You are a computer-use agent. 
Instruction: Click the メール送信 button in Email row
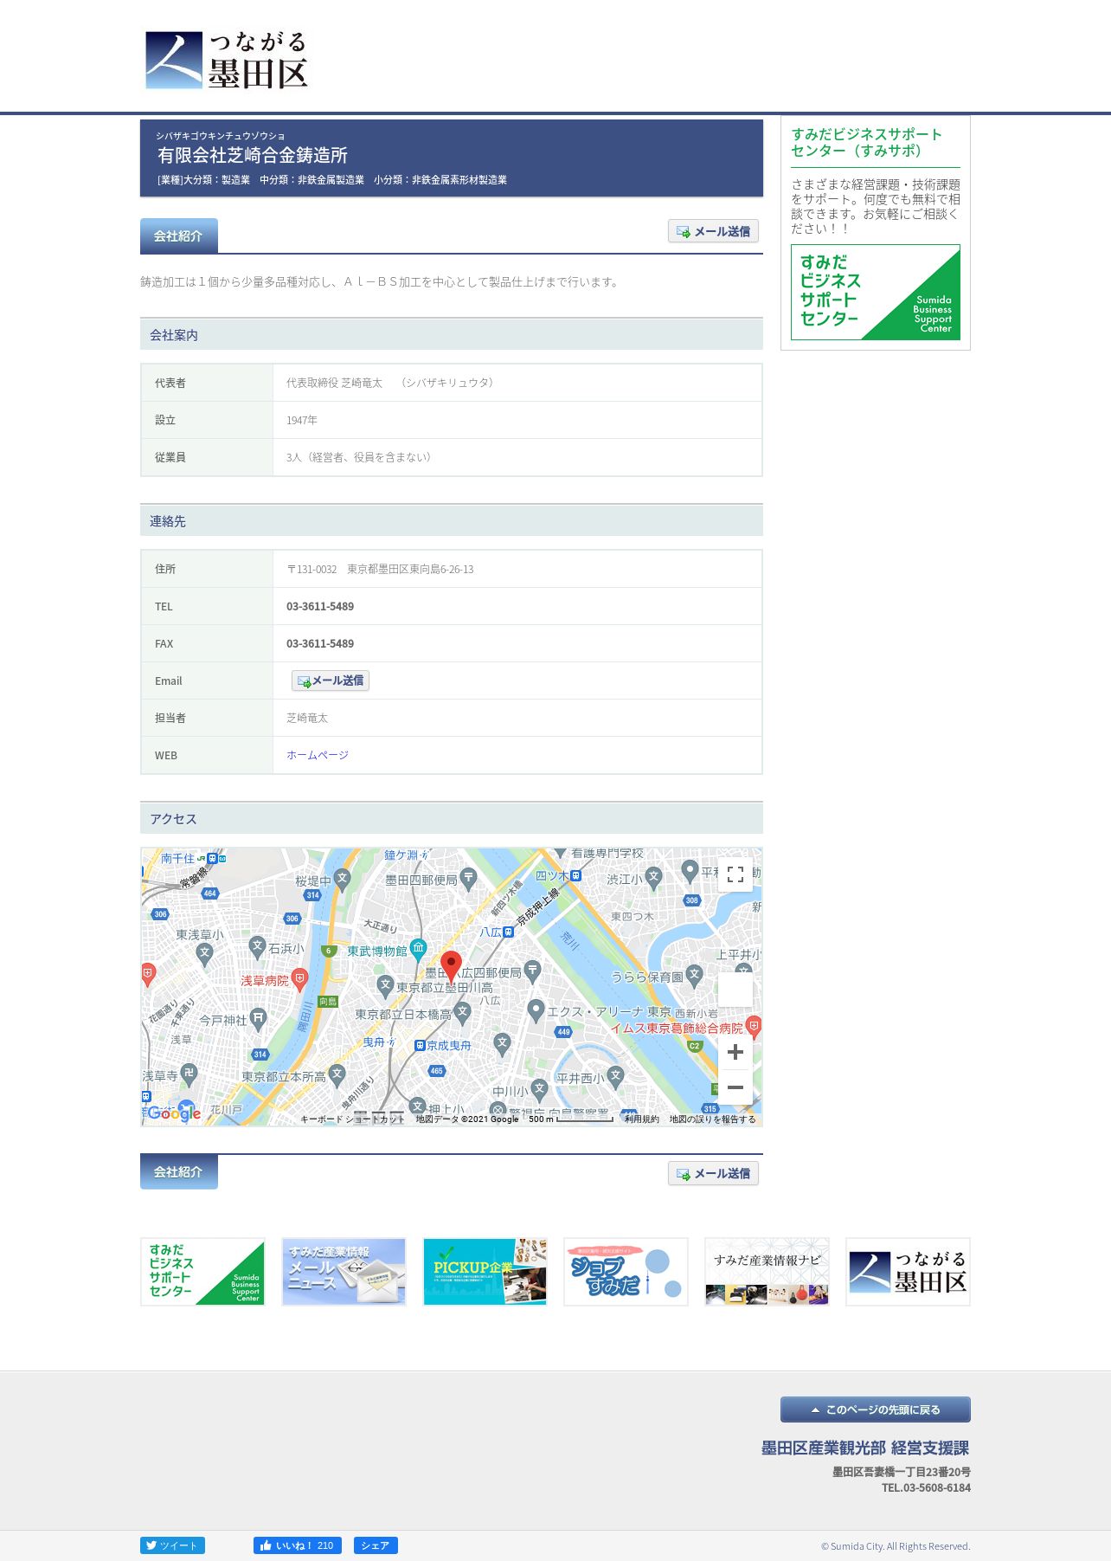331,681
